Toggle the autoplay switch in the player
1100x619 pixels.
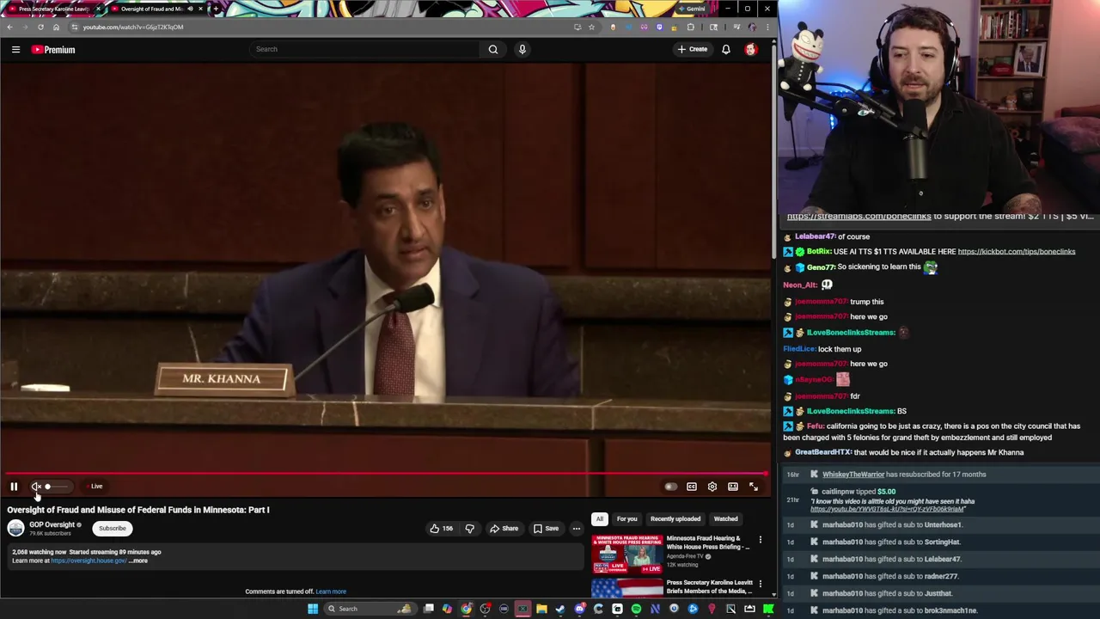670,487
